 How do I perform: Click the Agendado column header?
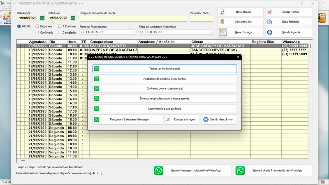[x=38, y=42]
